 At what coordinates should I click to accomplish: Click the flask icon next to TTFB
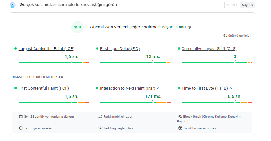[x=231, y=88]
